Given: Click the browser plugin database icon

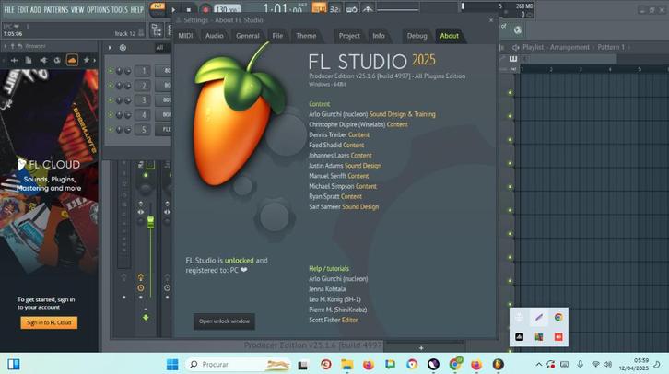Looking at the screenshot, I should (43, 60).
